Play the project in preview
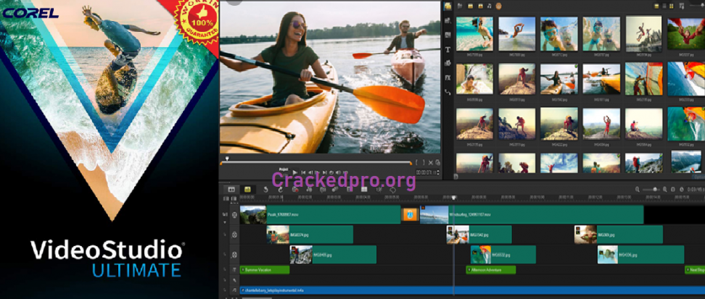This screenshot has height=299, width=705. coord(295,172)
